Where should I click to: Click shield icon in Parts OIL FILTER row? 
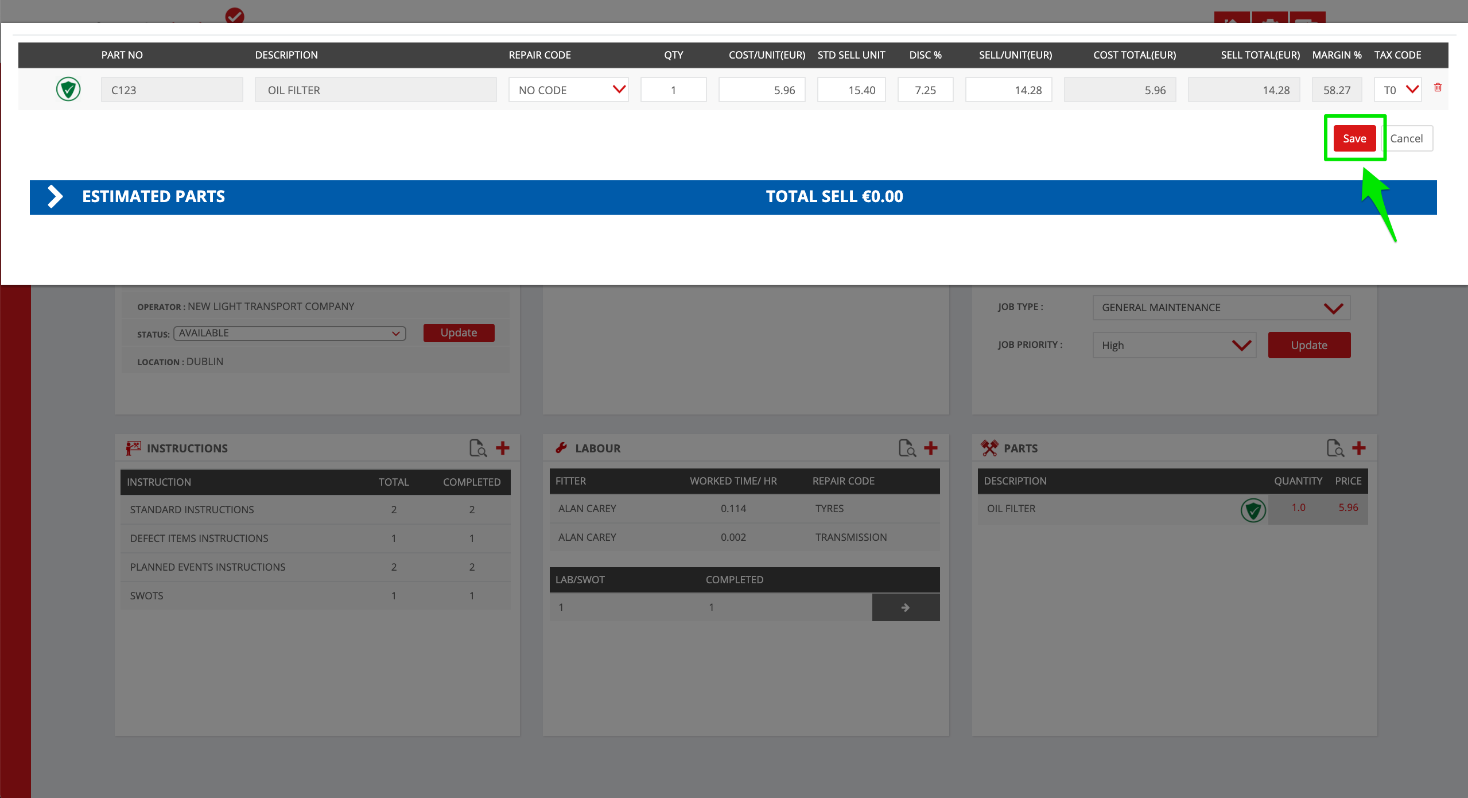(1253, 510)
